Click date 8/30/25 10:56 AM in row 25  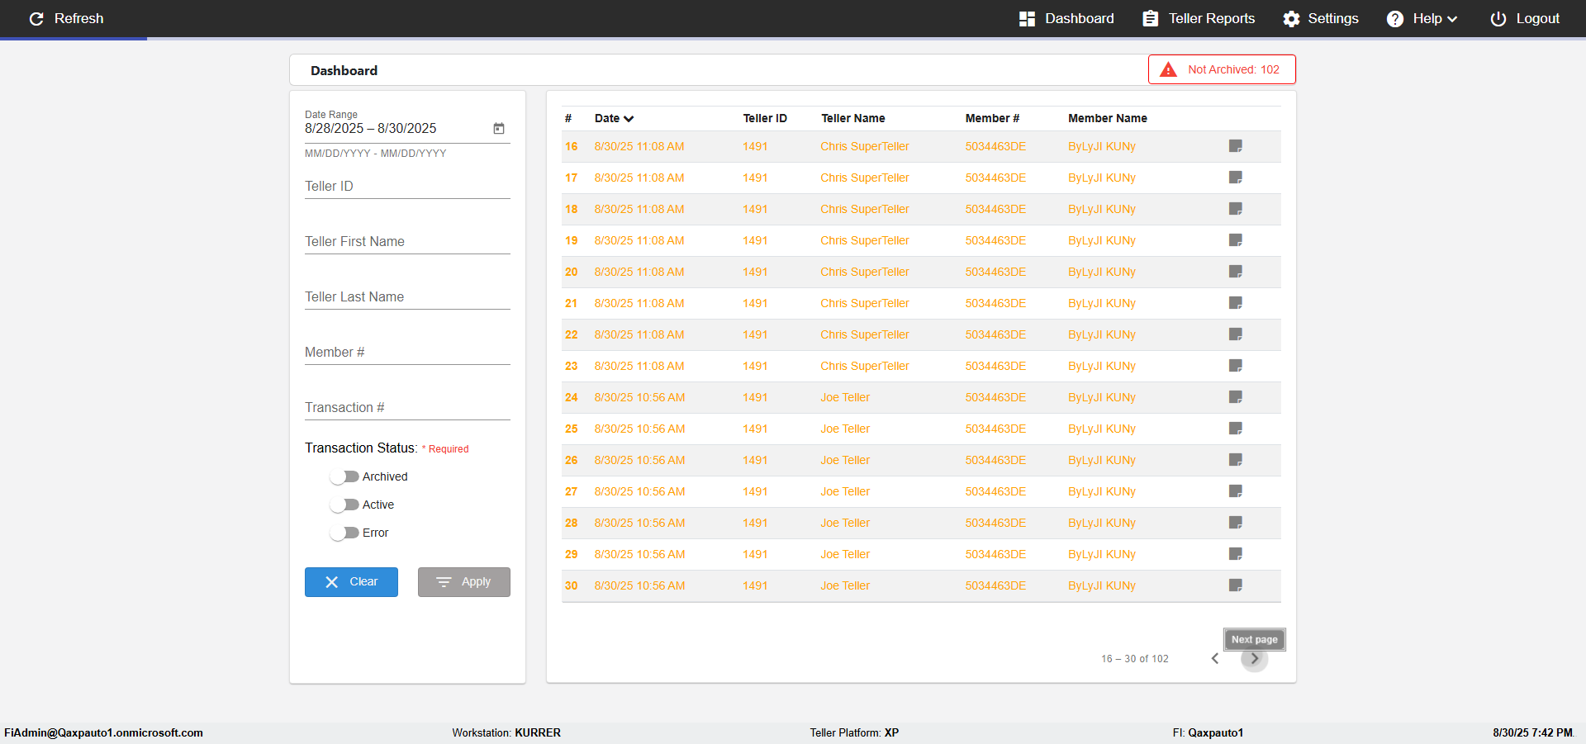coord(639,429)
